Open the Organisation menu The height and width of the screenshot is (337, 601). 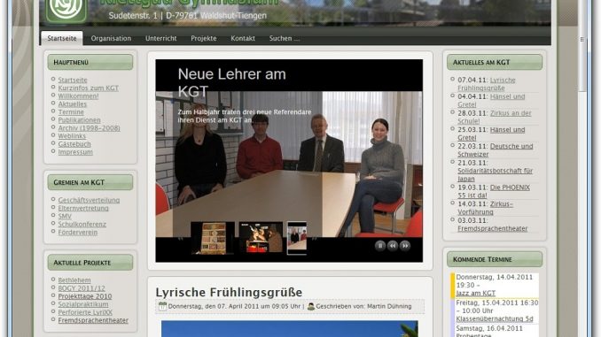(111, 38)
